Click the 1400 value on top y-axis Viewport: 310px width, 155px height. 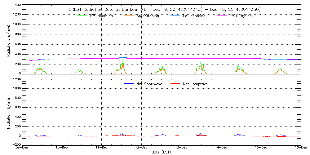tap(17, 5)
